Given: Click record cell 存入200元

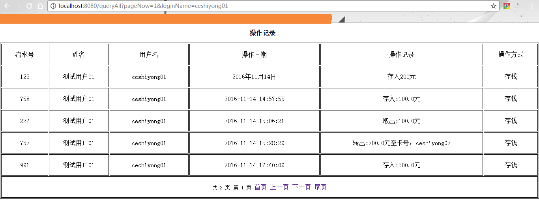Looking at the screenshot, I should (x=402, y=77).
